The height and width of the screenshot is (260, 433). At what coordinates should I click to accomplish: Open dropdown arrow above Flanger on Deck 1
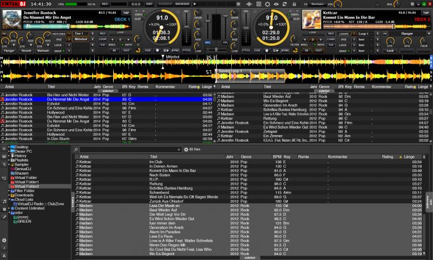tap(13, 45)
